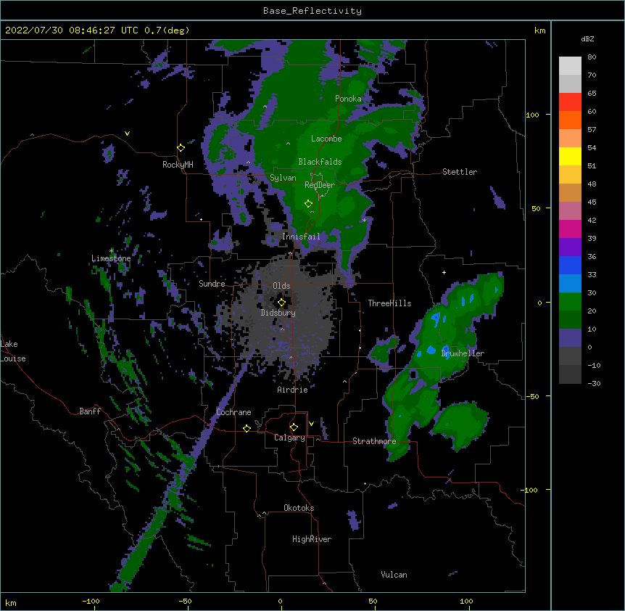
Task: Pick the purple 36-39 dBZ legend swatch
Action: pyautogui.click(x=570, y=247)
